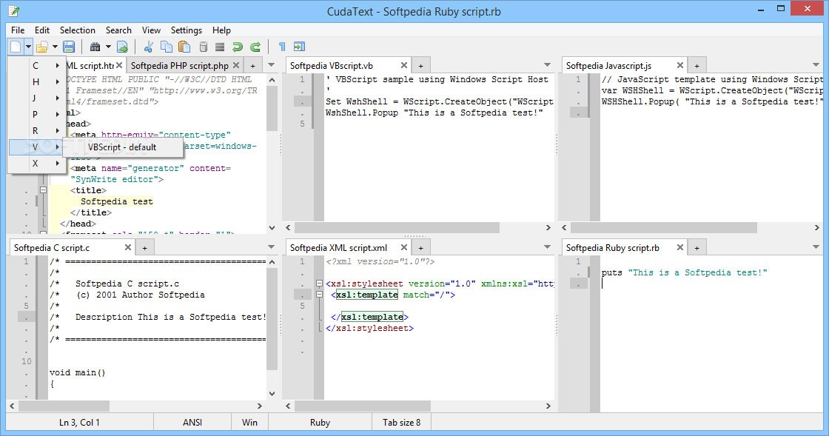Collapse the xsl:template fold in XML editor

point(320,295)
